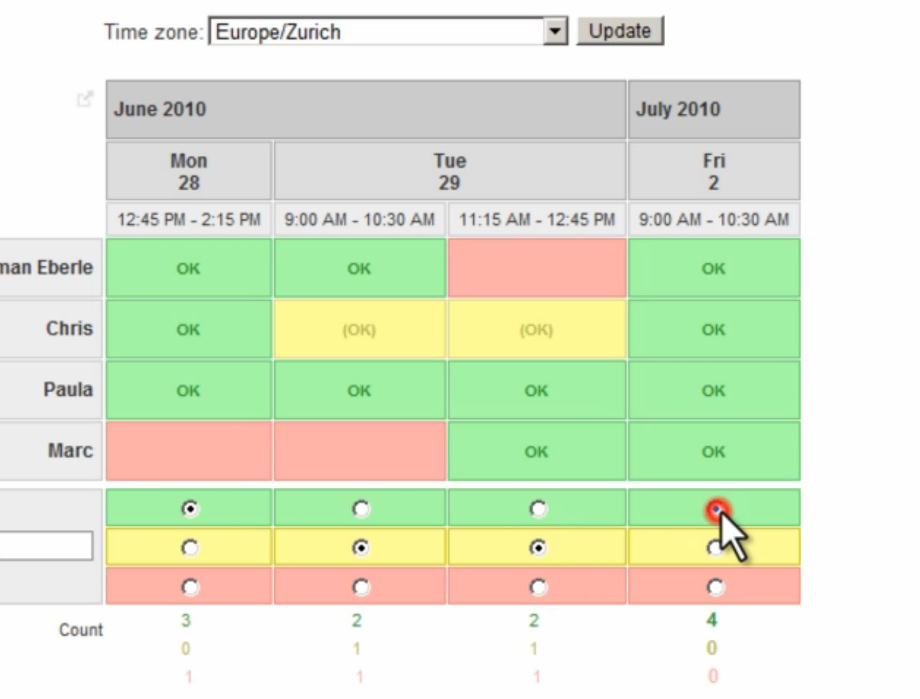Click inside the empty name input field
Screen dimensions: 920x699
click(x=46, y=546)
